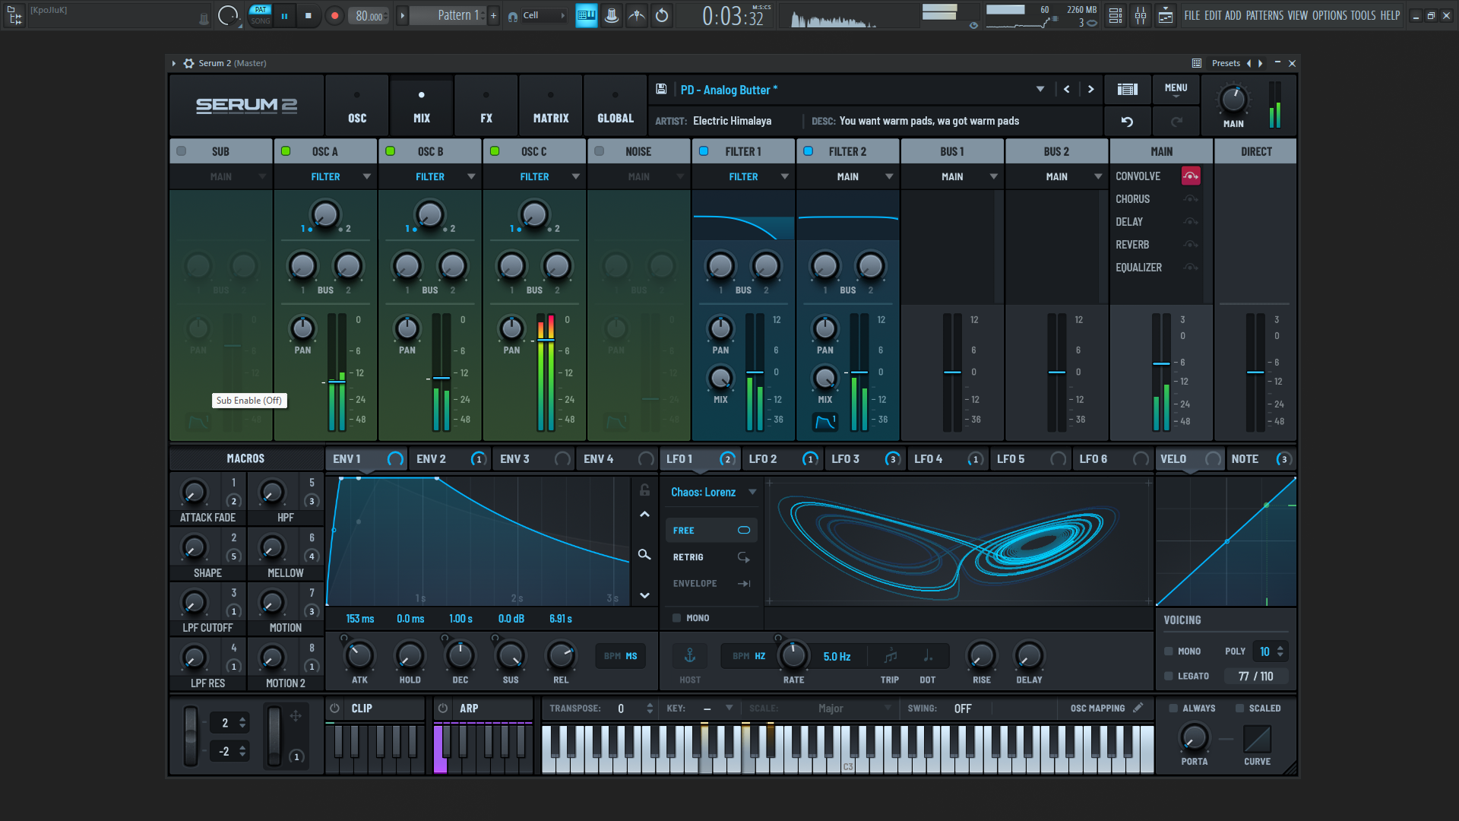The width and height of the screenshot is (1459, 821).
Task: Select the ENV 2 tab
Action: coord(450,459)
